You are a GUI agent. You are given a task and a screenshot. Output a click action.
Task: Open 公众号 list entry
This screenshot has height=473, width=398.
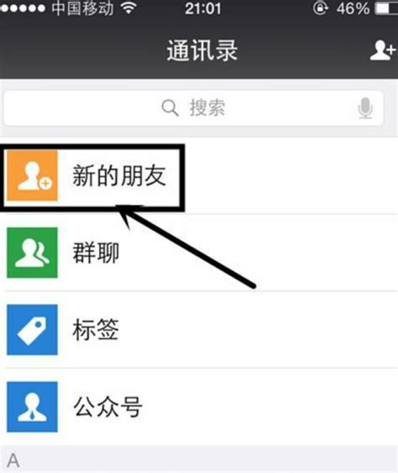[x=199, y=407]
